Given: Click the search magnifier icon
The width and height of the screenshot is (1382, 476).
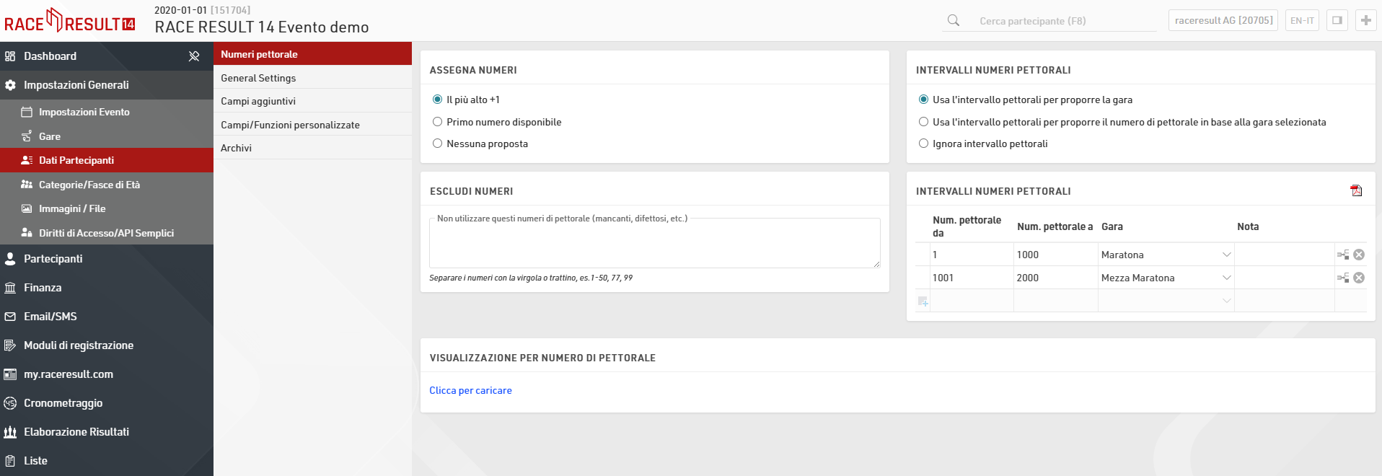Looking at the screenshot, I should (954, 20).
